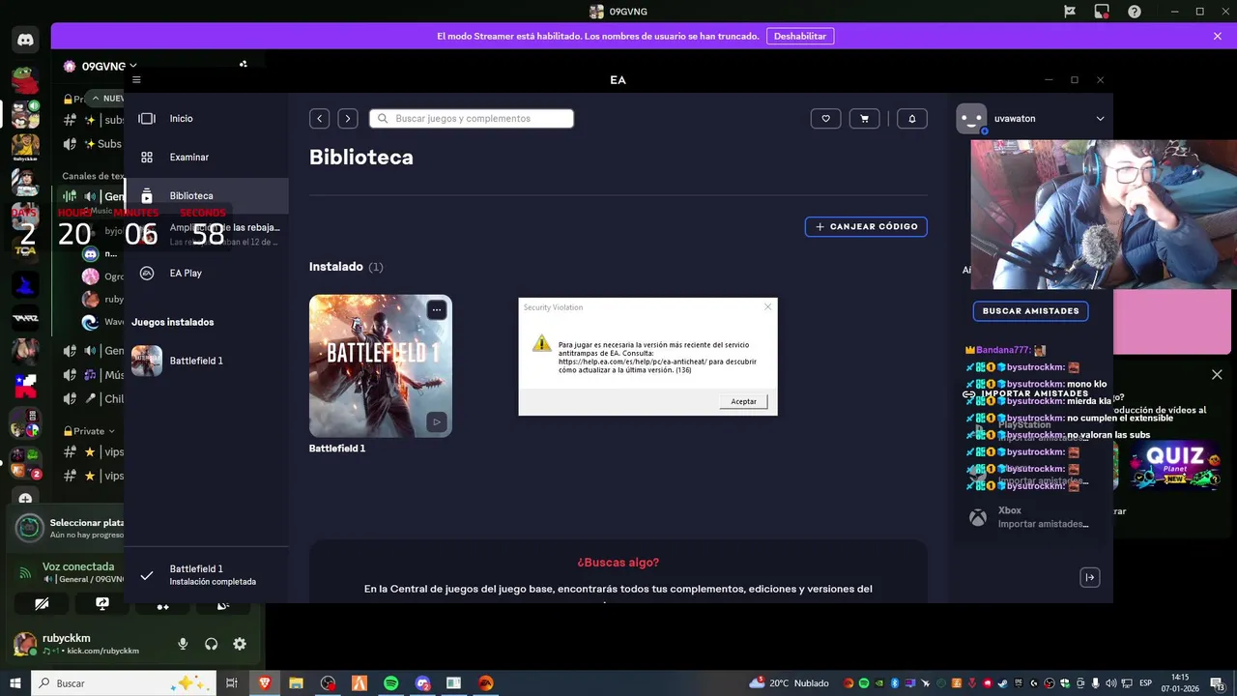Dismiss the Streamer mode banner

click(1217, 36)
